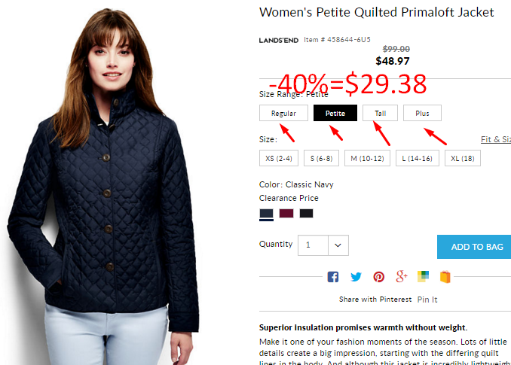Tweet this product via the Twitter icon
The image size is (511, 365).
[x=356, y=277]
